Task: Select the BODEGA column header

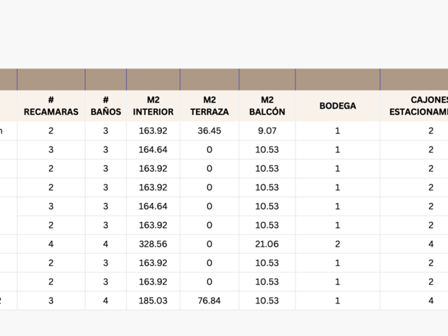Action: click(338, 106)
